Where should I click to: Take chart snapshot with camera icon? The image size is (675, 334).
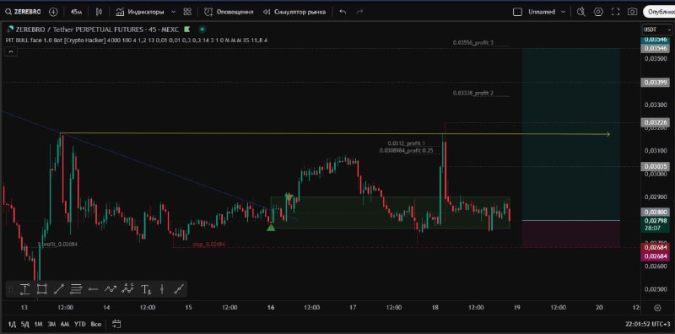click(x=632, y=12)
